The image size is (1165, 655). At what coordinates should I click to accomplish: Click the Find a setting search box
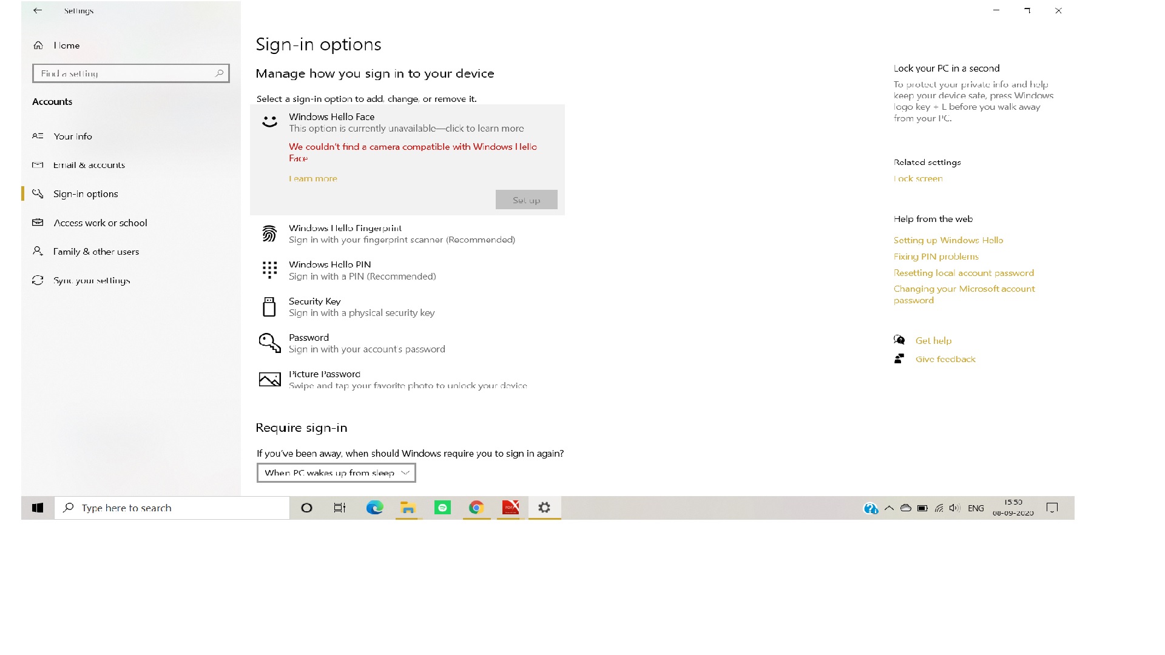[131, 73]
